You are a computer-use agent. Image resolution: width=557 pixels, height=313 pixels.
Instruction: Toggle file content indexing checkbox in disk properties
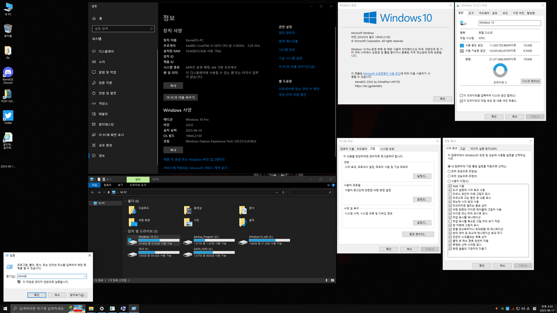tap(461, 101)
